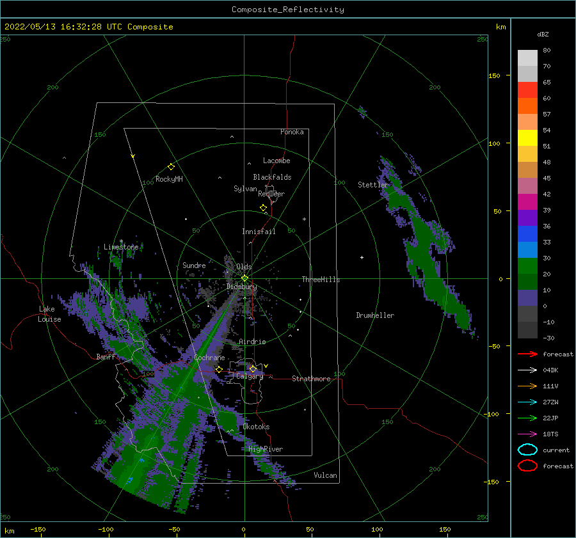Select the dark green 10-20 dBZ swatch
Viewport: 576px width, 538px height.
click(x=527, y=281)
